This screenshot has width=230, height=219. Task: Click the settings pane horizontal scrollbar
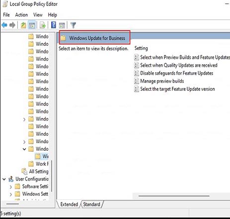[174, 196]
